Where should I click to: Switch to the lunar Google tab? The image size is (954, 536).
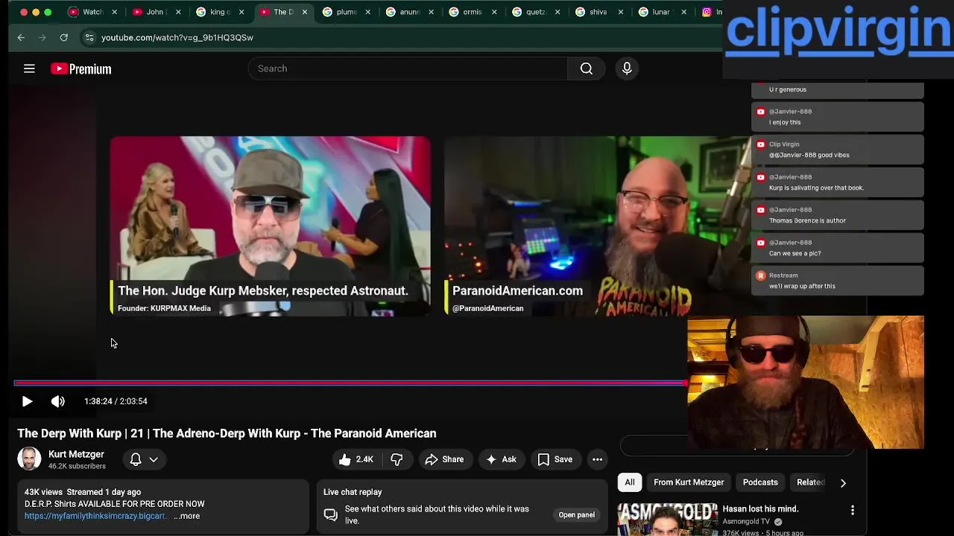661,12
